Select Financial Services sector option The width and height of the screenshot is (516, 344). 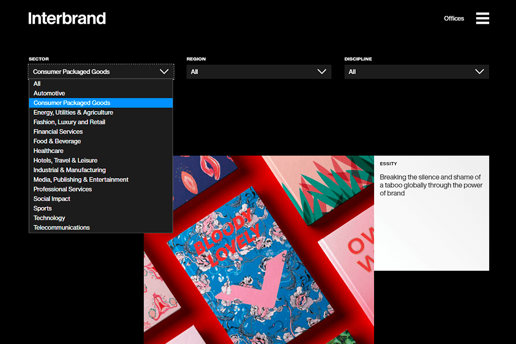pyautogui.click(x=101, y=131)
